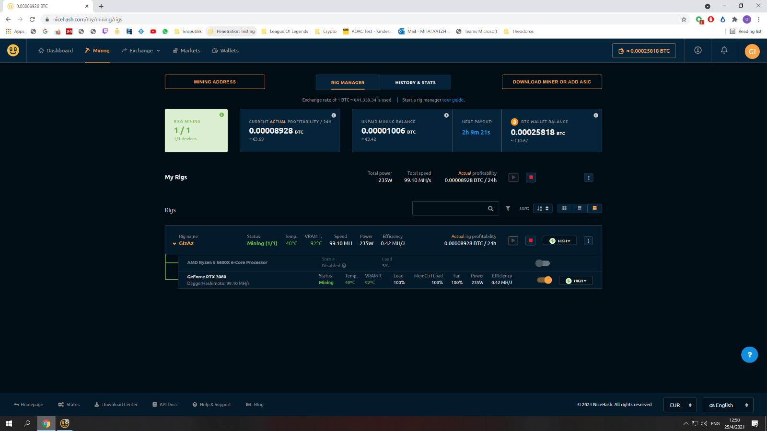Screen dimensions: 767x431
Task: Open a new browser tab
Action: point(101,6)
